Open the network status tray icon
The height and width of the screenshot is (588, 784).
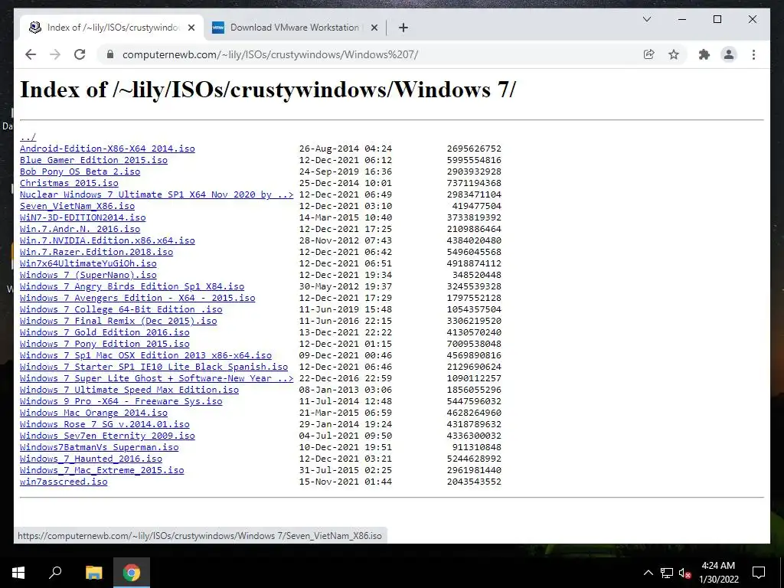[667, 573]
